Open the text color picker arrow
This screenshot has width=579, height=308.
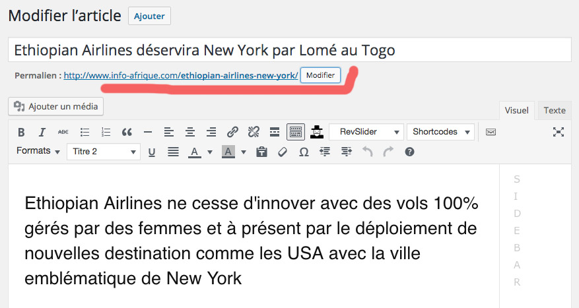210,152
